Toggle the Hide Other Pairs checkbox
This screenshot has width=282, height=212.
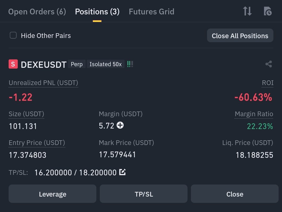13,35
